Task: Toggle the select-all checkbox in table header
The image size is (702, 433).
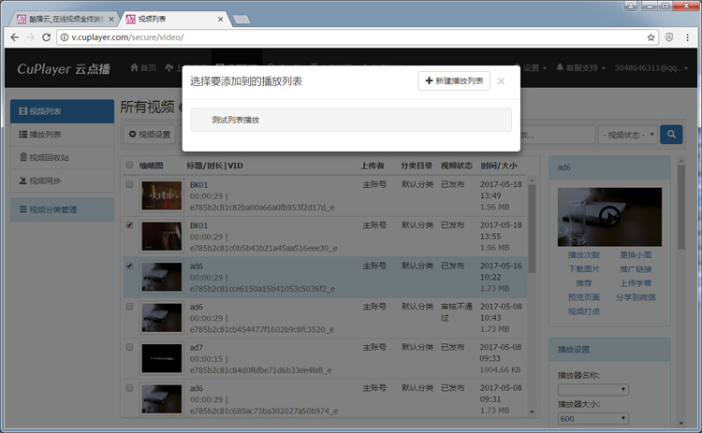Action: [x=130, y=166]
